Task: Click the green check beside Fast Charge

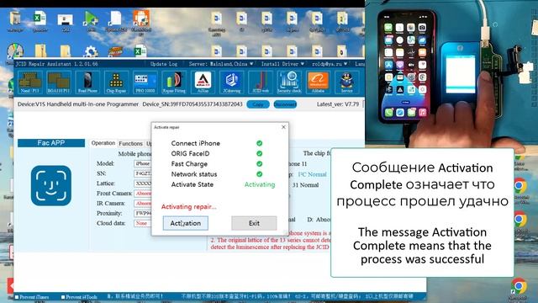Action: [x=260, y=164]
